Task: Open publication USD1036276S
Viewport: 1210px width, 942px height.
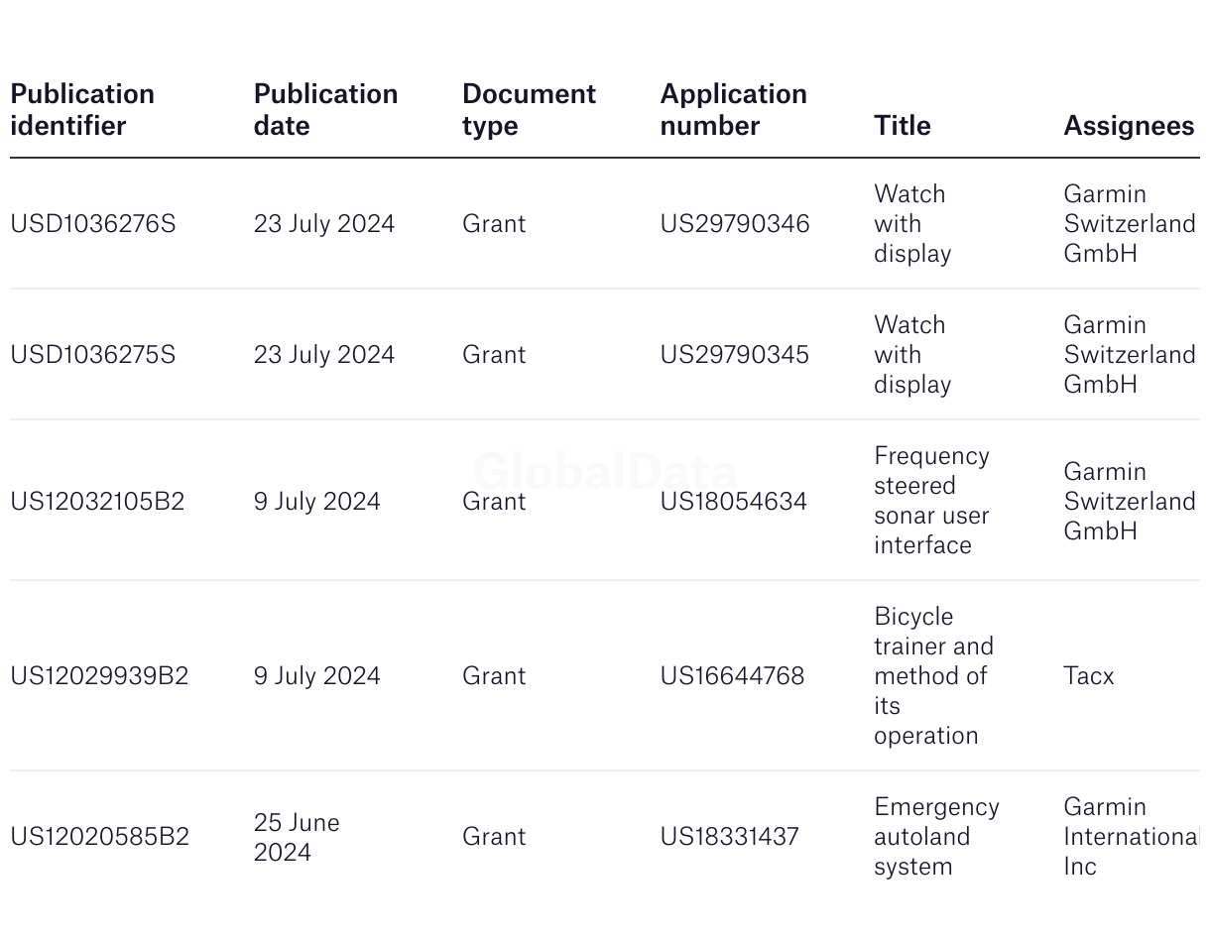Action: (93, 224)
